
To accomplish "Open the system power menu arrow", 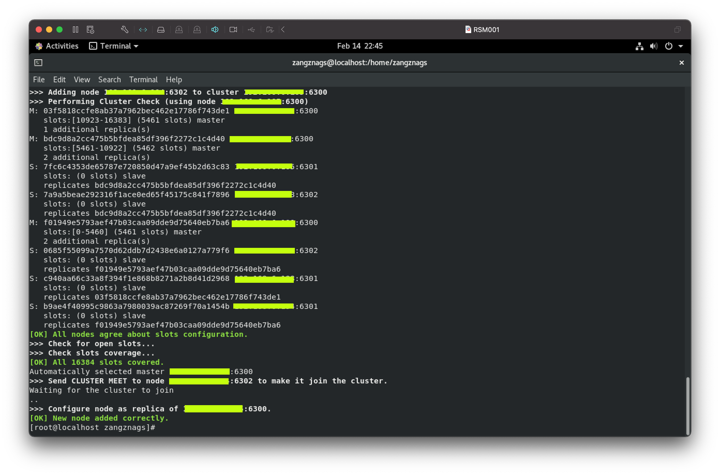I will click(681, 46).
